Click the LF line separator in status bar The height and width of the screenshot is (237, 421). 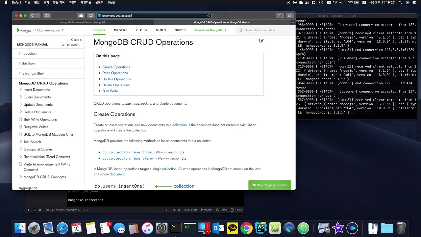point(166,210)
